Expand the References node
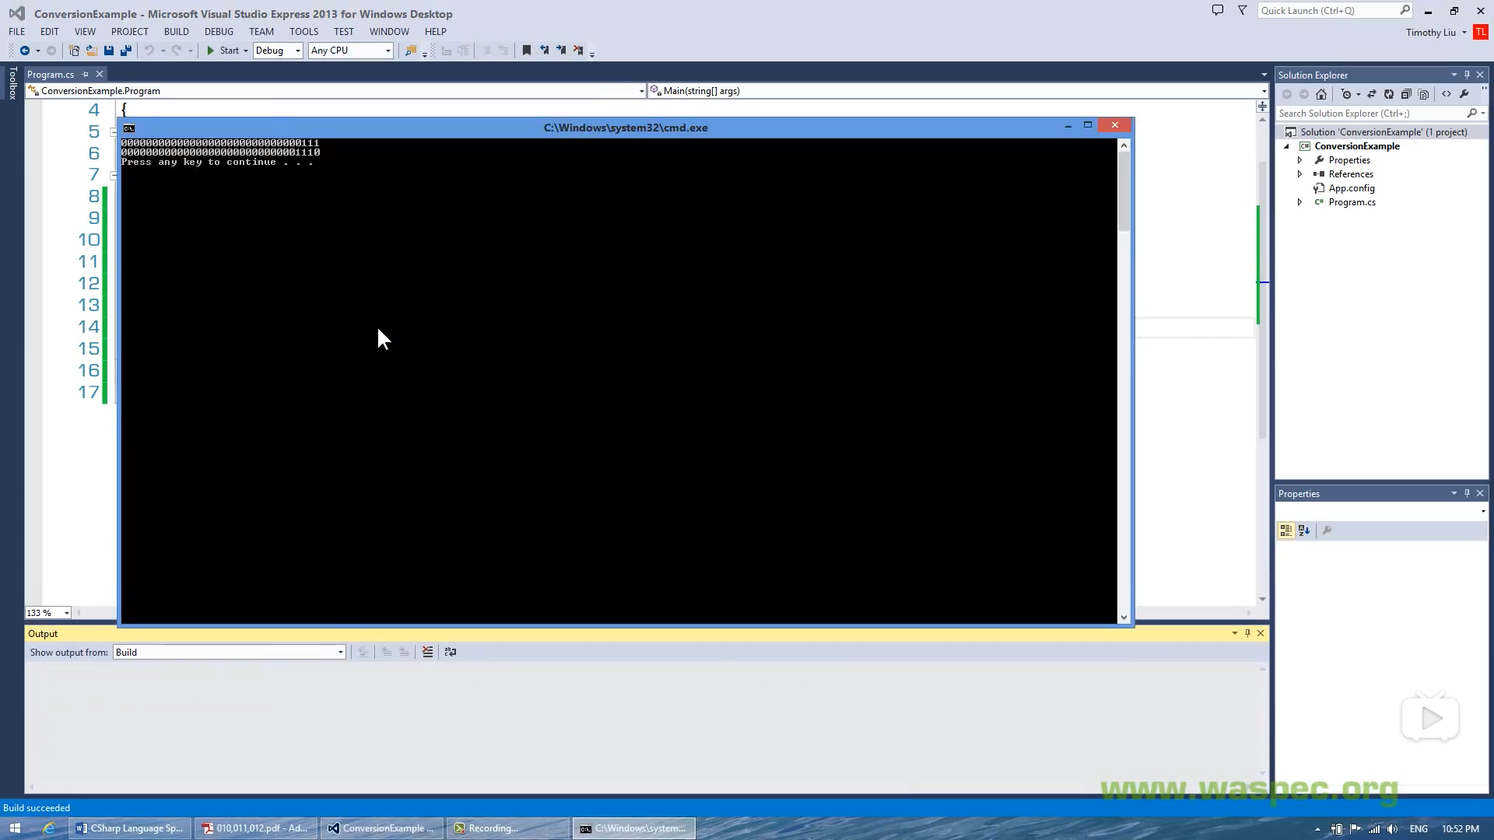Screen dimensions: 1494x840 (x=1300, y=173)
